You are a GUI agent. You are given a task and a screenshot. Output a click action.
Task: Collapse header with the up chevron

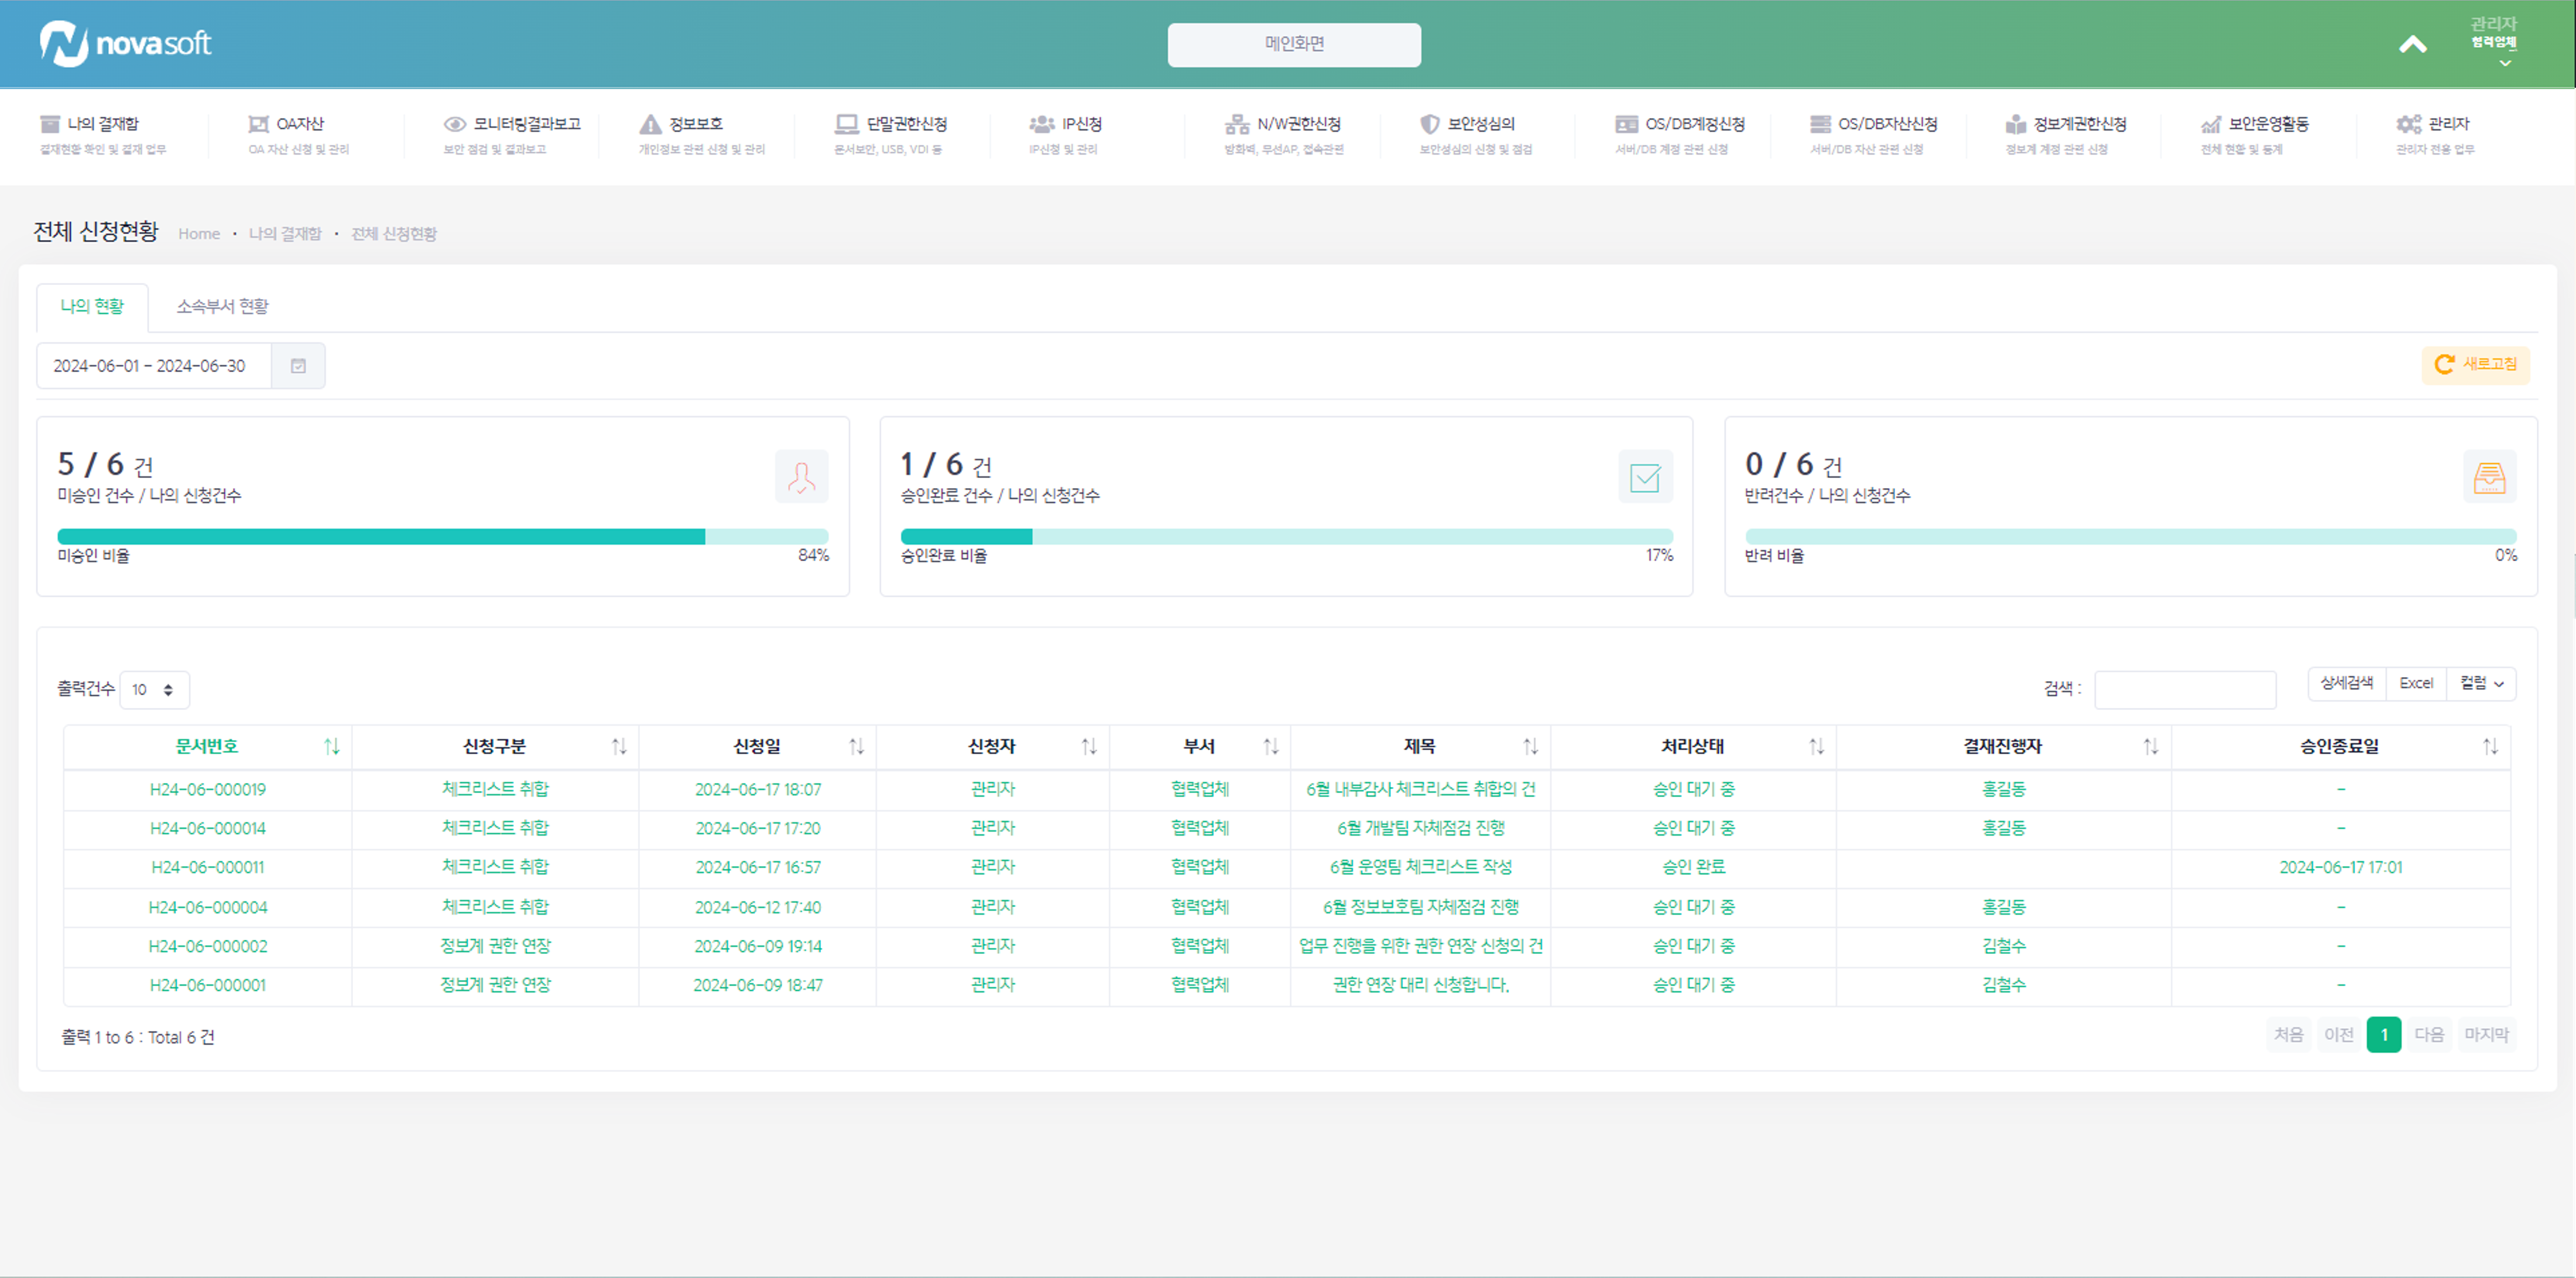(x=2412, y=45)
